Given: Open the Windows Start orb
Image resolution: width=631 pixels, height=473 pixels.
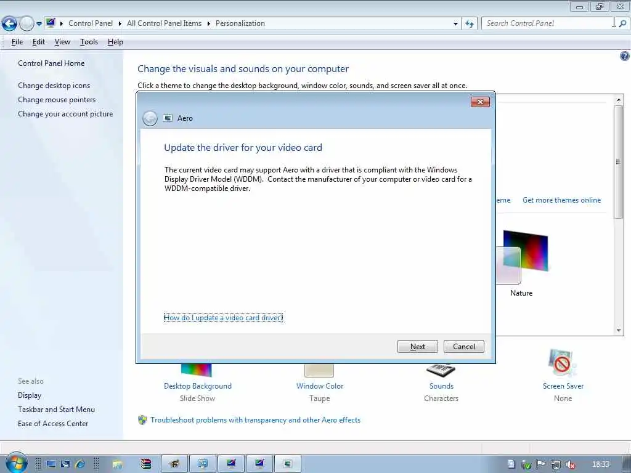Looking at the screenshot, I should (17, 463).
